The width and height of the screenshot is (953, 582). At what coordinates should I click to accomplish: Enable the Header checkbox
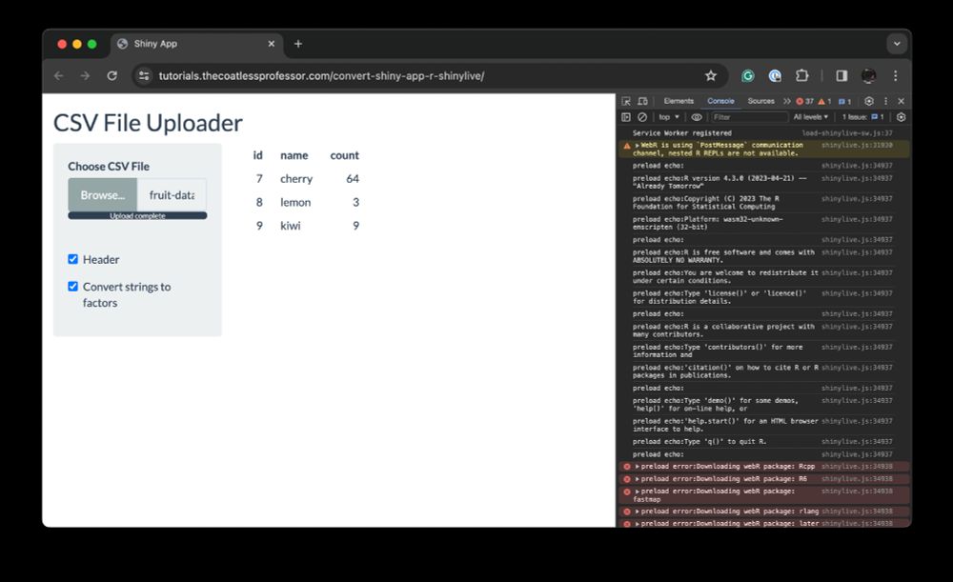(73, 259)
